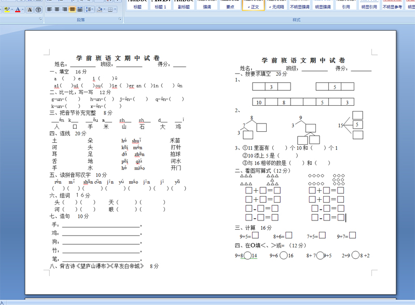Click heading 二、看图写算式(12分)
This screenshot has width=415, height=305.
coord(262,171)
